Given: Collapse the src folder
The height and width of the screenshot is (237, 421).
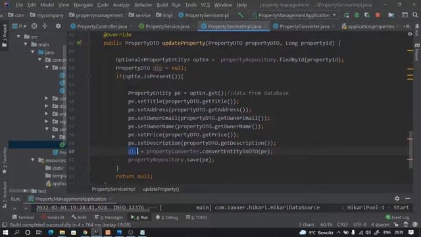Looking at the screenshot, I should click(18, 36).
